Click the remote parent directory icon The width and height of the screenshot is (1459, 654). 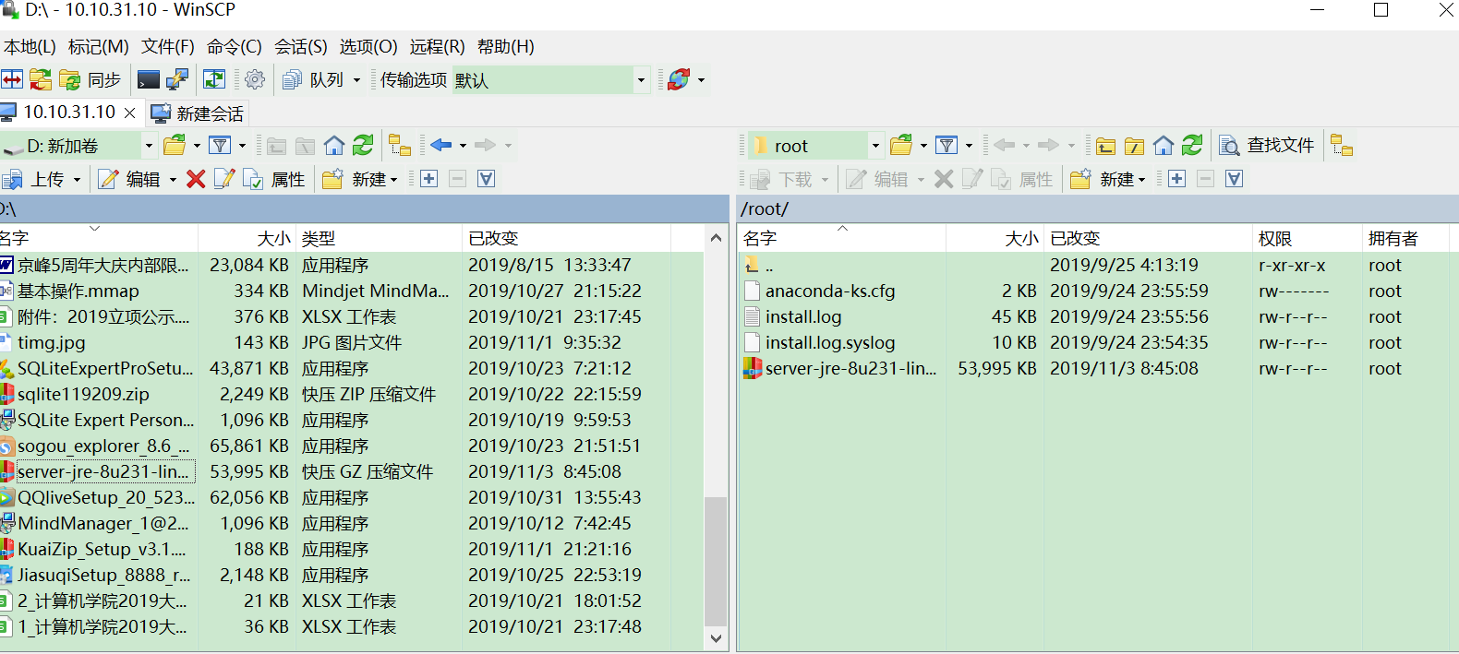pos(1106,146)
